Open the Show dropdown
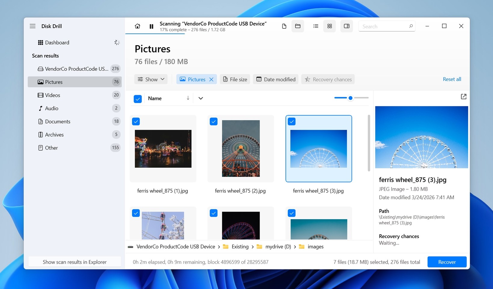The height and width of the screenshot is (289, 493). point(151,79)
